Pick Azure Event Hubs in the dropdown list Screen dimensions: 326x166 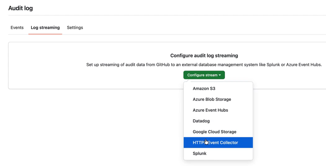click(210, 110)
